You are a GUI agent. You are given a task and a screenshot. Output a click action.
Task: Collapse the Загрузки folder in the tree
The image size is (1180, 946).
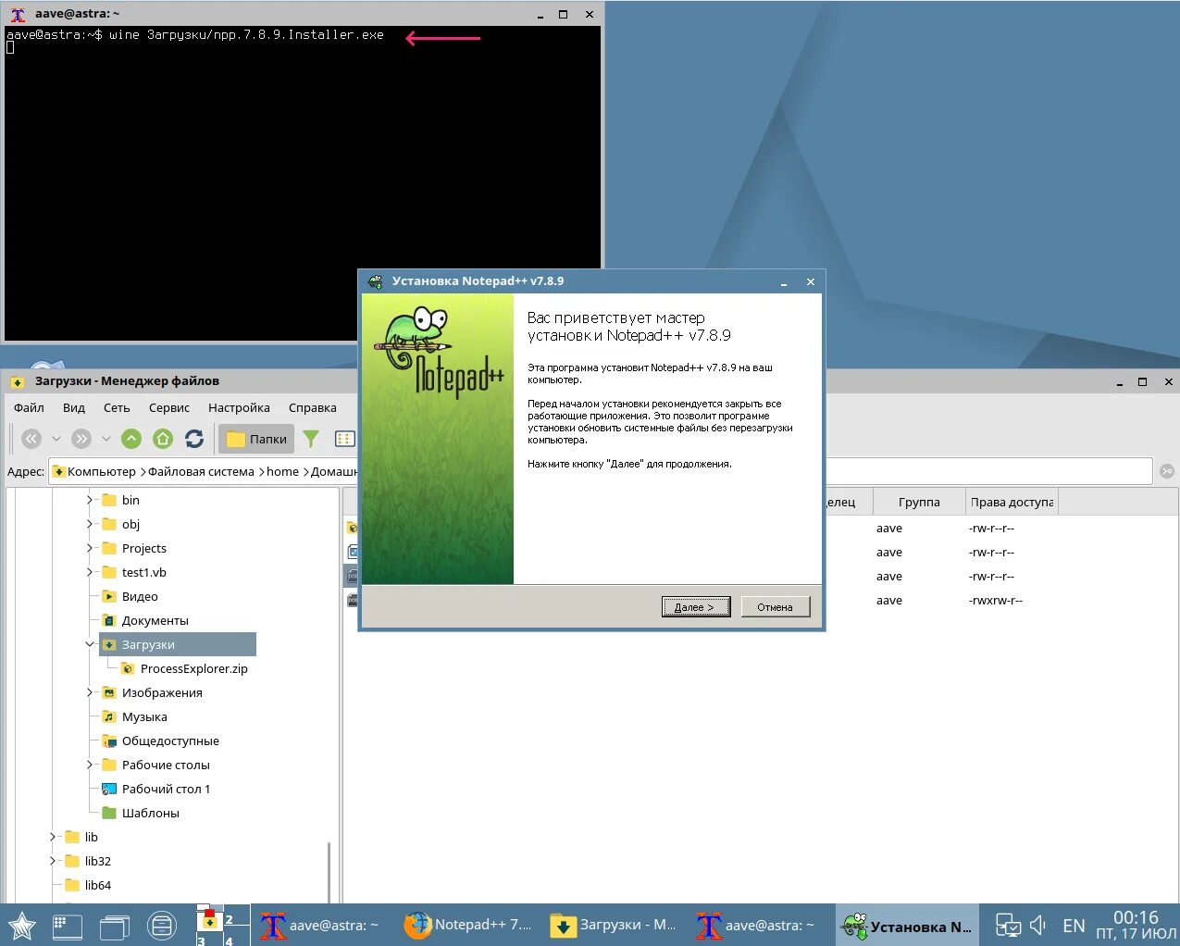[91, 644]
